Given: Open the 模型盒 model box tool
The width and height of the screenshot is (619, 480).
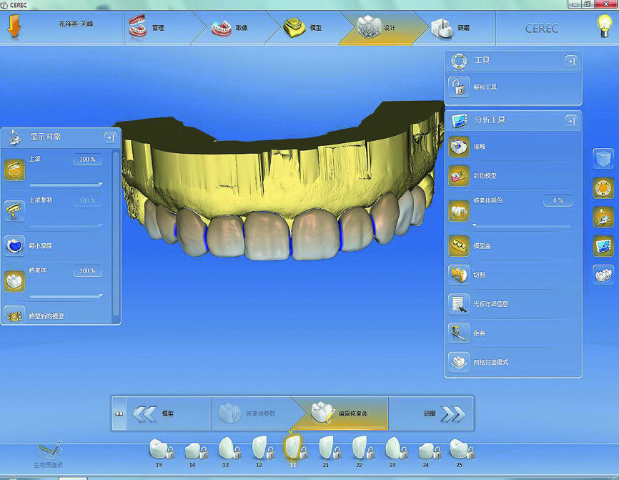Looking at the screenshot, I should tap(458, 246).
